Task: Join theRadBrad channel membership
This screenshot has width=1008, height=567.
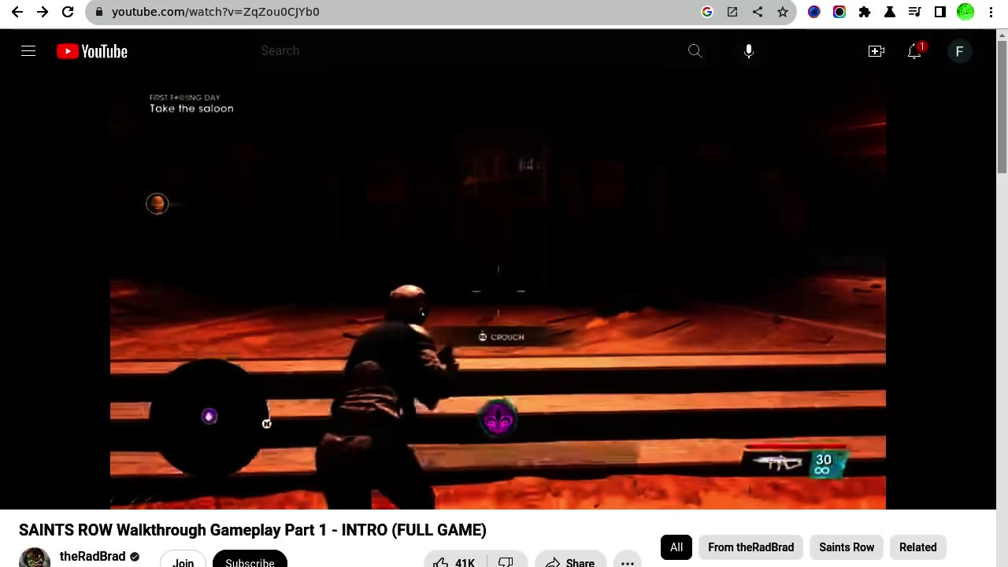Action: pos(183,559)
